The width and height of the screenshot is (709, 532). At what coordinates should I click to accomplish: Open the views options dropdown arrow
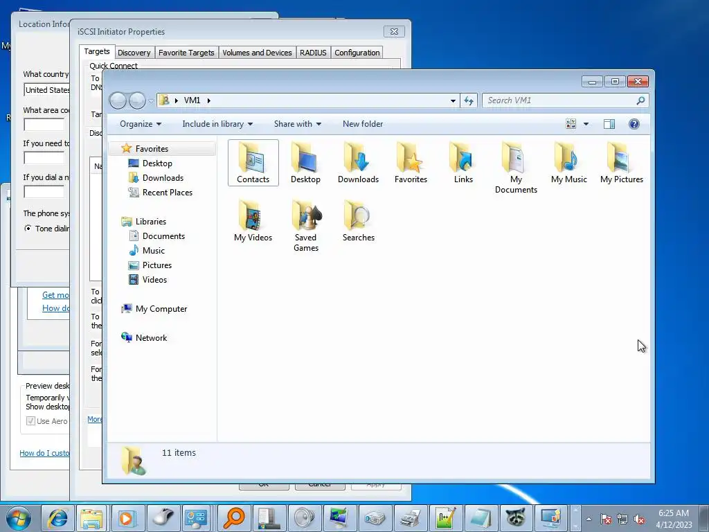tap(586, 124)
